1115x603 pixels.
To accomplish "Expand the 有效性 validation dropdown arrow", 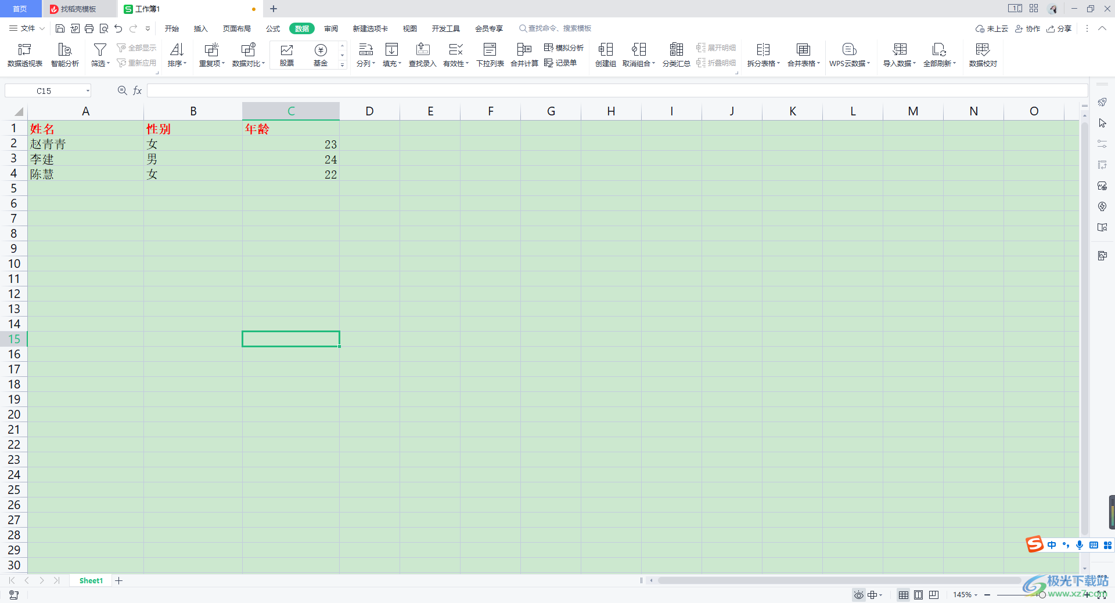I will click(467, 63).
